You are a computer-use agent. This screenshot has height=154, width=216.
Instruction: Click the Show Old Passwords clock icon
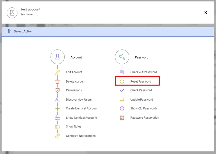coord(122,109)
